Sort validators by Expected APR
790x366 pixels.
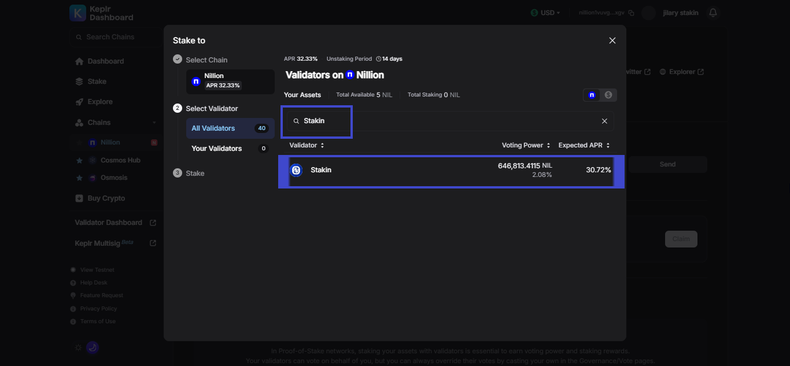pos(584,145)
